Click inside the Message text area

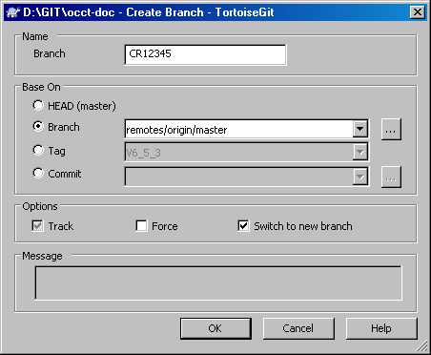218,283
